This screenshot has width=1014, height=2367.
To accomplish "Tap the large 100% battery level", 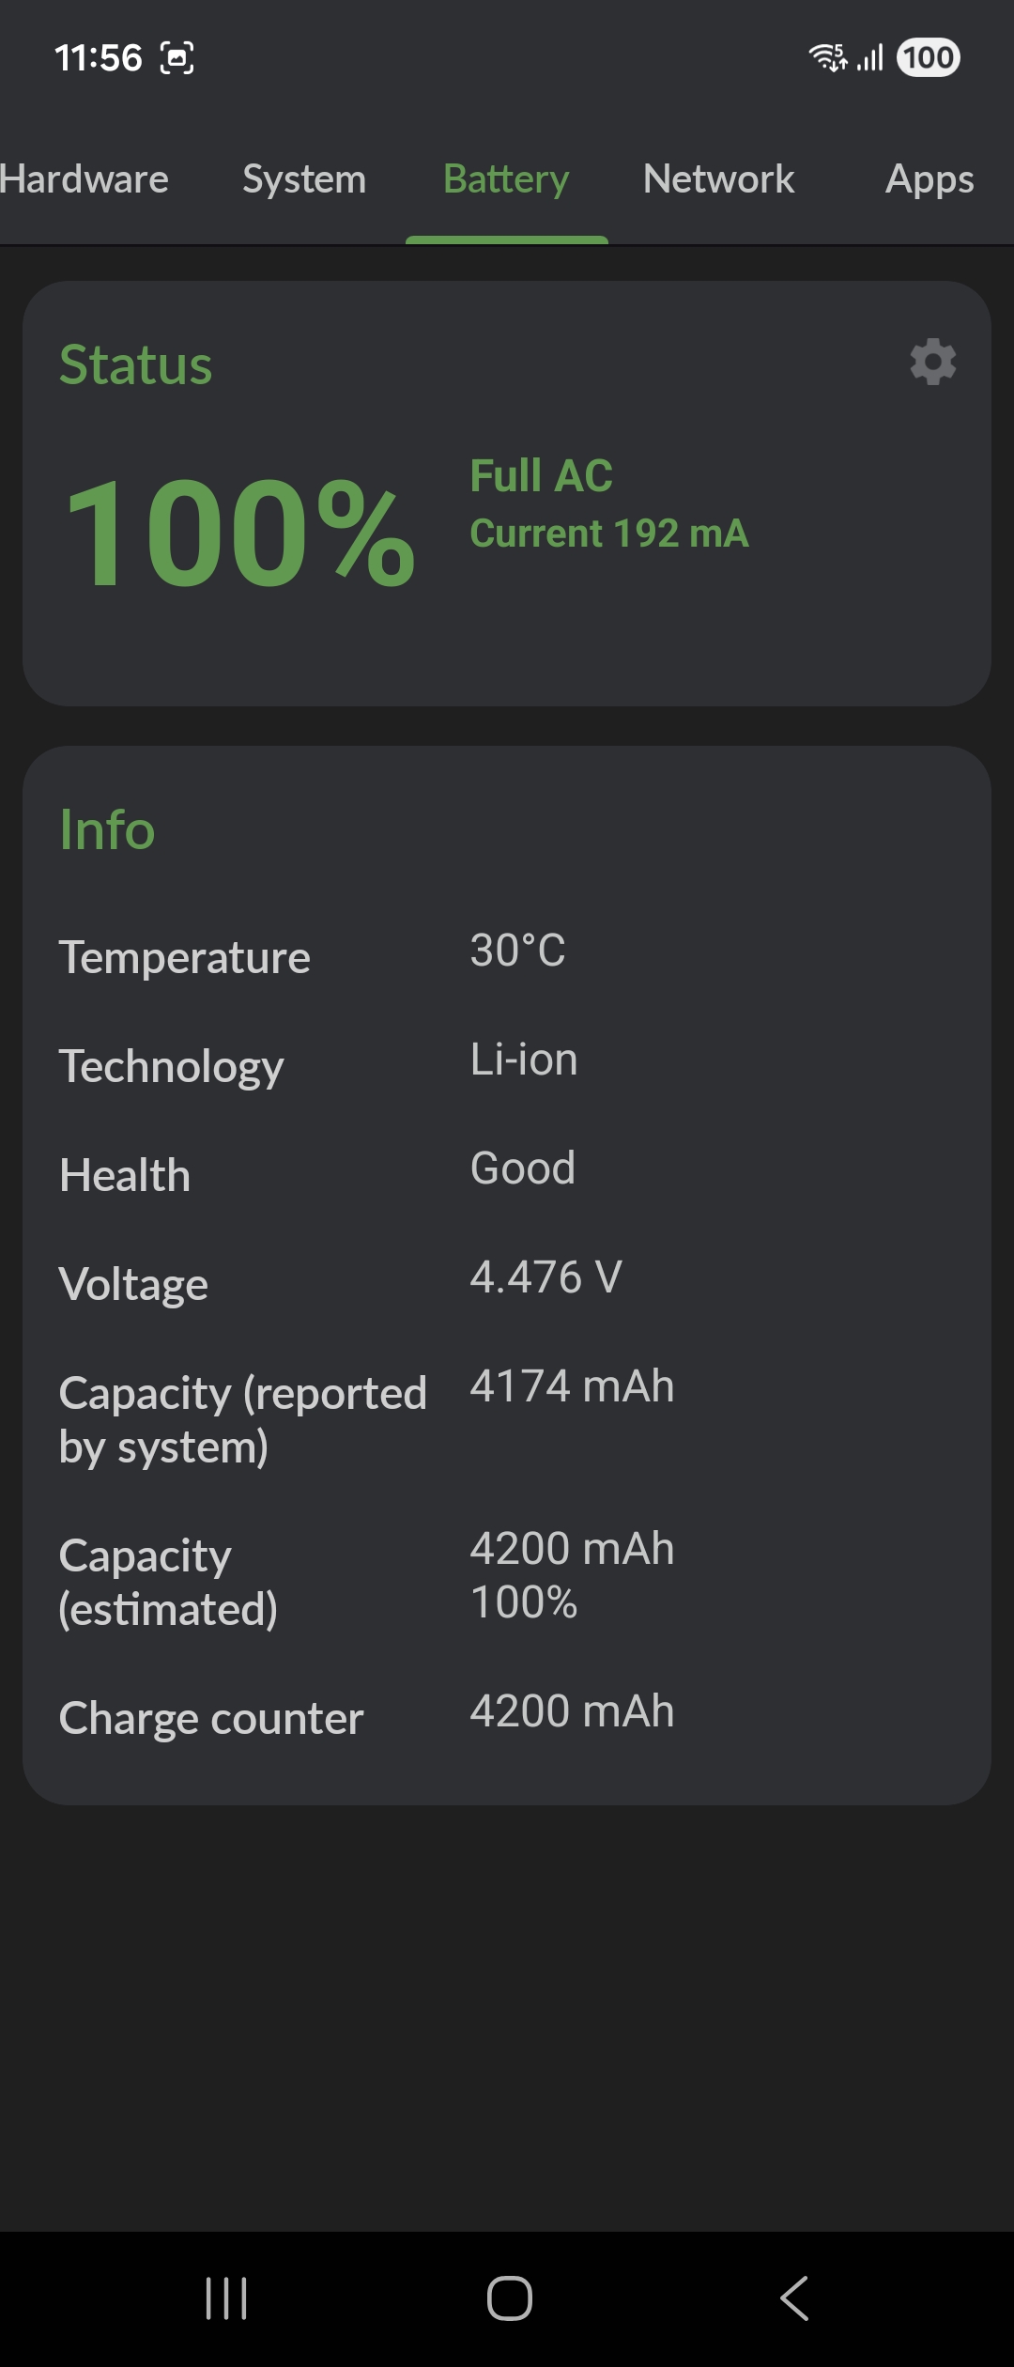I will (x=240, y=533).
